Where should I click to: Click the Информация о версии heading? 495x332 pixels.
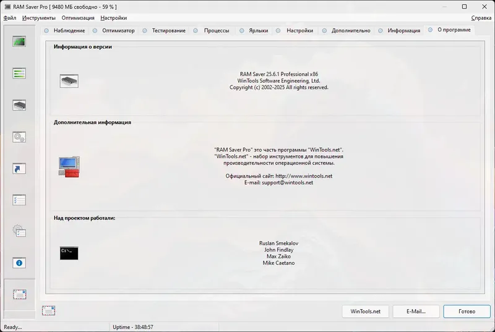pyautogui.click(x=83, y=46)
